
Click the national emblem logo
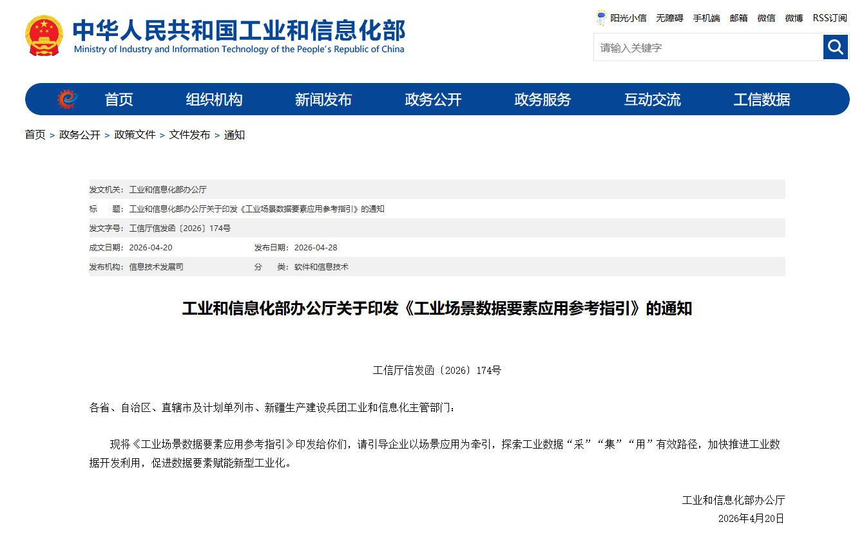coord(44,36)
